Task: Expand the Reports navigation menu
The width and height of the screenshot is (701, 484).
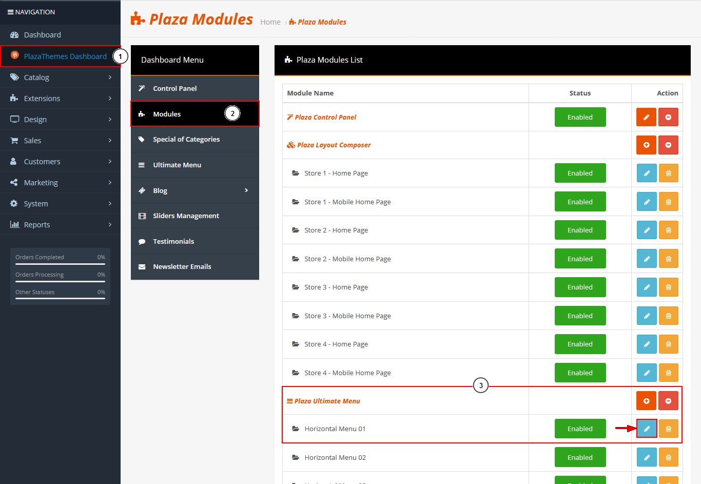Action: [60, 225]
